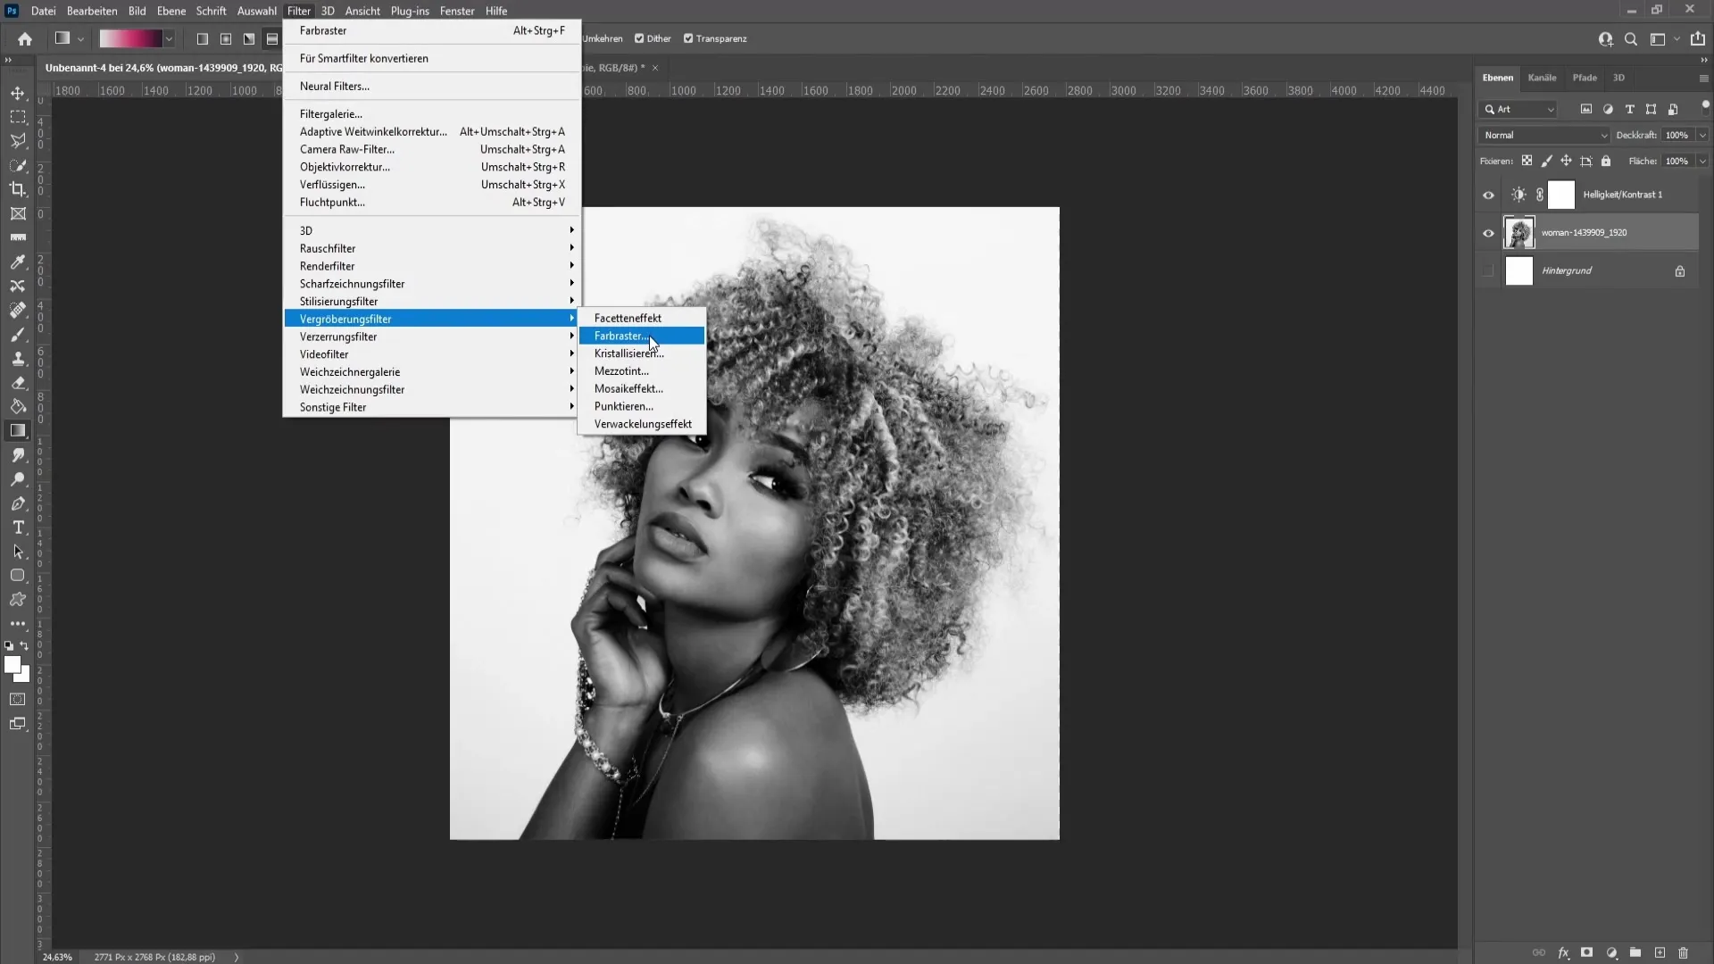Toggle Dither checkbox in options bar
This screenshot has width=1714, height=964.
(x=640, y=39)
